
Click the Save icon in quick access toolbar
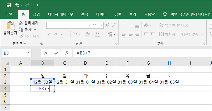pos(9,5)
